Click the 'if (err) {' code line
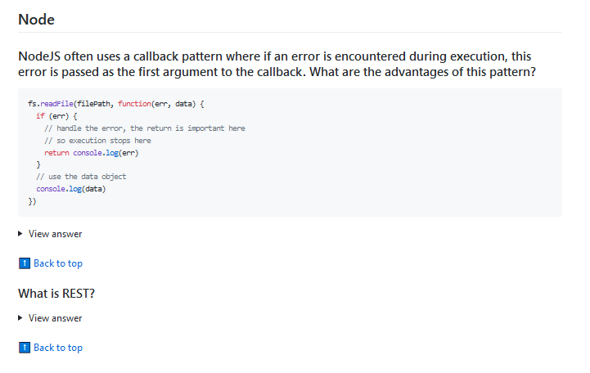 pyautogui.click(x=56, y=116)
